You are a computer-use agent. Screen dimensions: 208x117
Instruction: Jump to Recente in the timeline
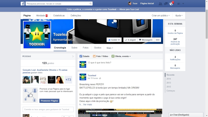point(170,75)
